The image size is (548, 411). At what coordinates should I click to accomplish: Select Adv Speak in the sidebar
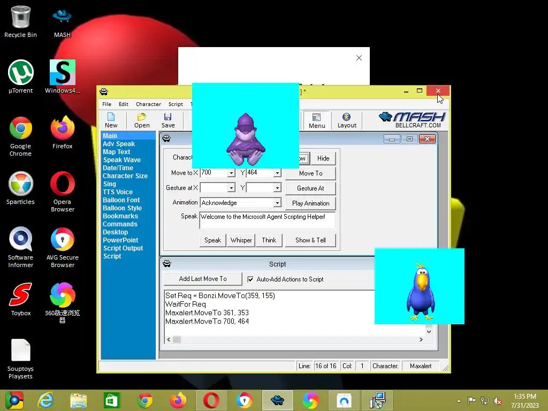[x=128, y=143]
